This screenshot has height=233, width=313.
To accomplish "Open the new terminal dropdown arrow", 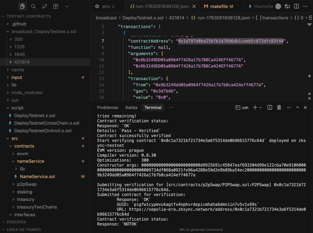I will pyautogui.click(x=261, y=107).
